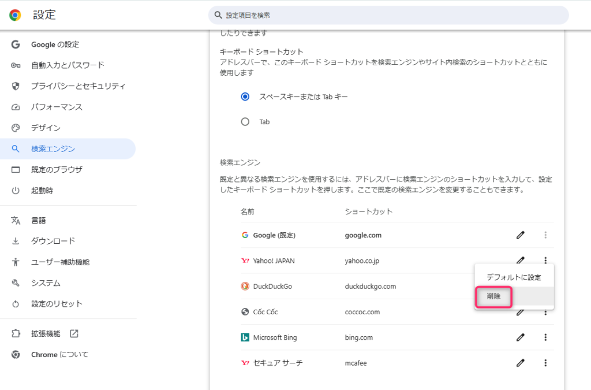The height and width of the screenshot is (390, 591).
Task: Open more actions menu for Microsoft Bing
Action: [x=545, y=337]
